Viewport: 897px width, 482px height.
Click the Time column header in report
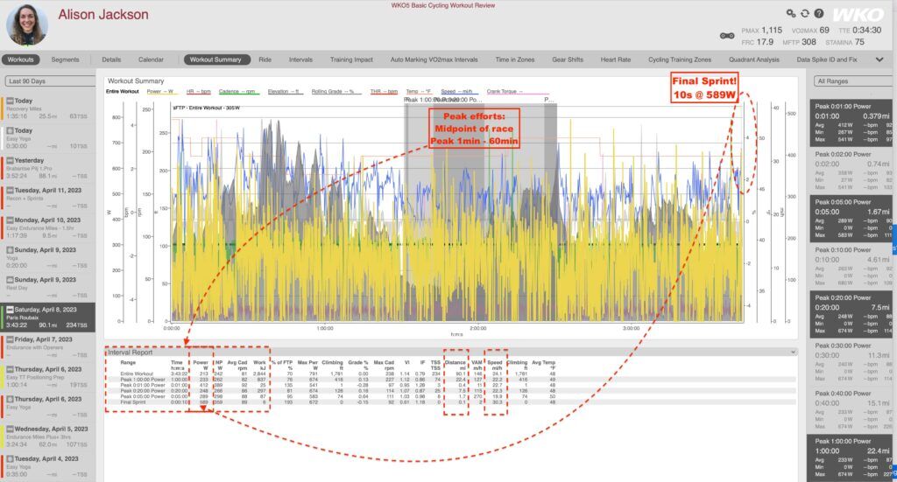point(177,365)
